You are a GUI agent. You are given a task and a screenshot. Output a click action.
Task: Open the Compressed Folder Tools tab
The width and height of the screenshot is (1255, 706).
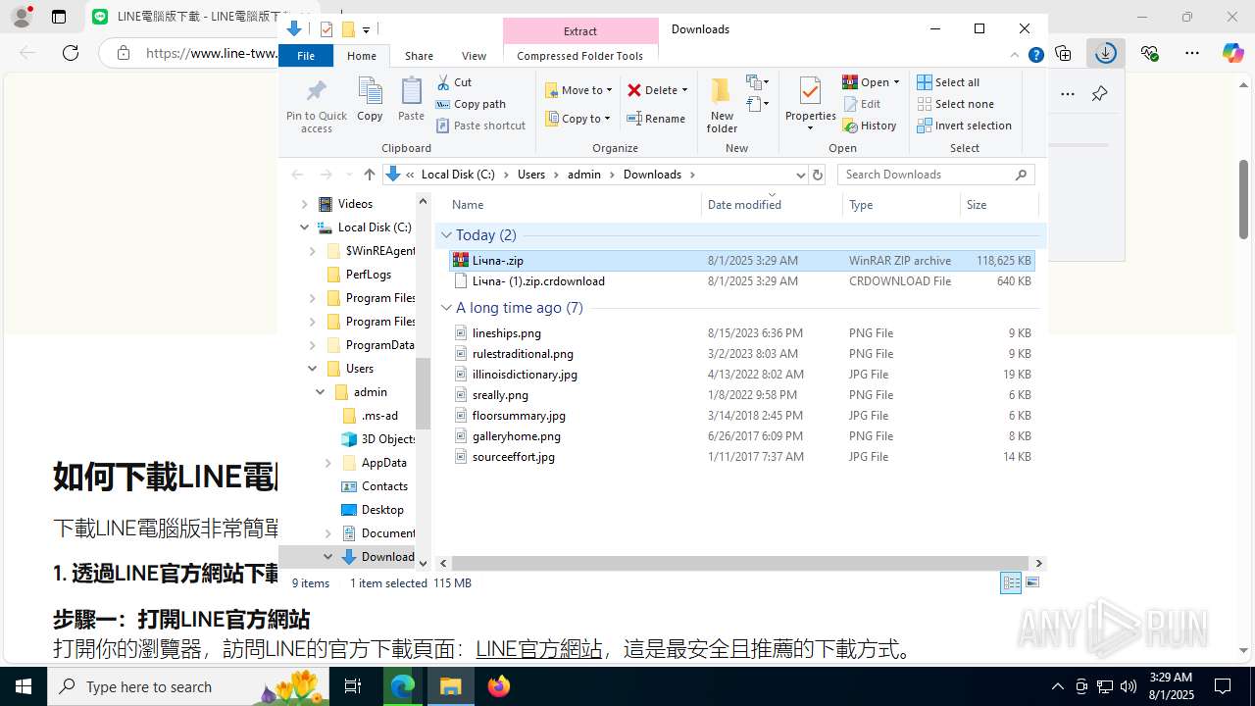coord(579,56)
